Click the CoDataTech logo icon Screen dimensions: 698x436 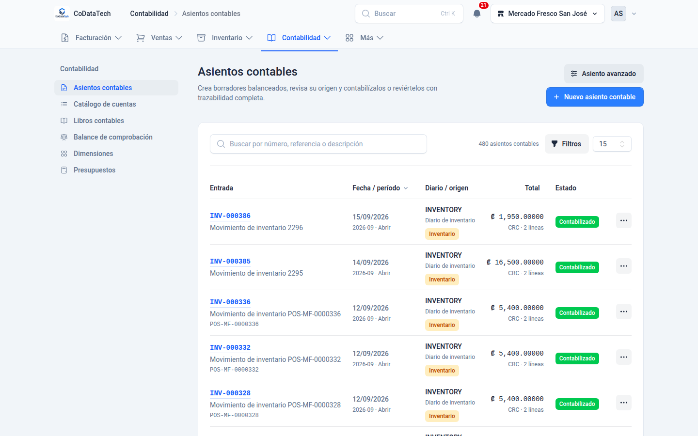(62, 14)
